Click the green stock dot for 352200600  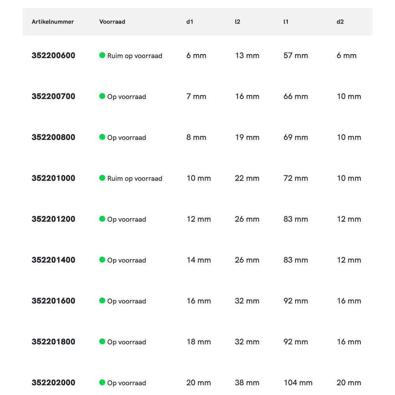click(x=102, y=55)
